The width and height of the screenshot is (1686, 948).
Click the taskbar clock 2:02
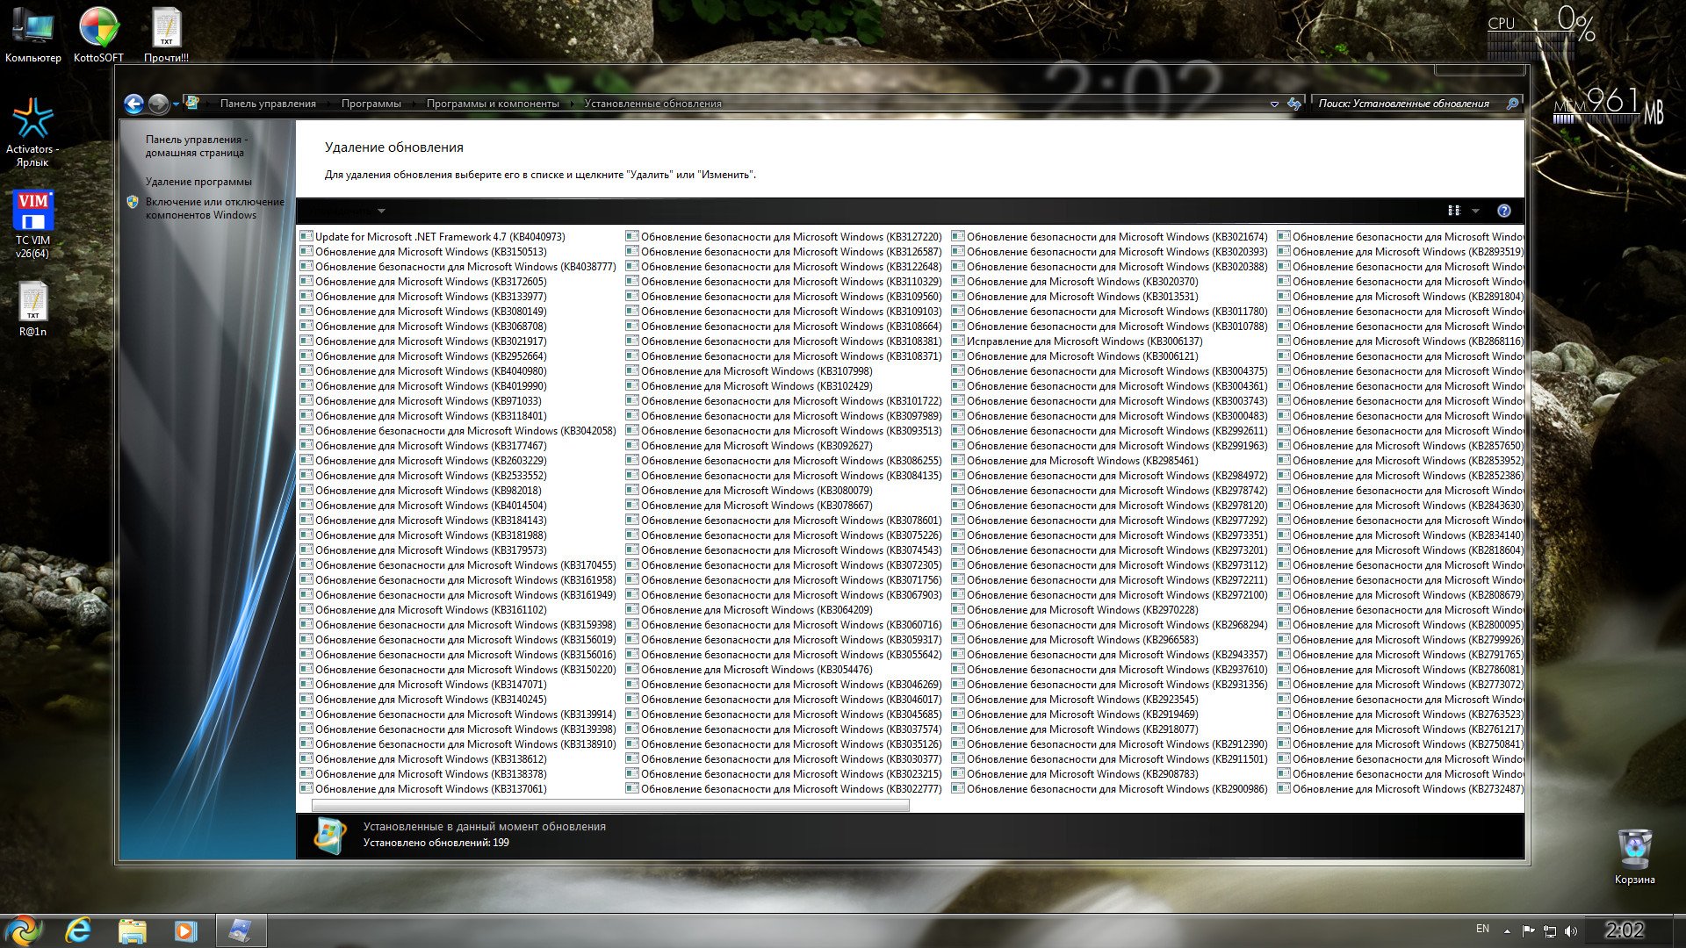pos(1624,930)
